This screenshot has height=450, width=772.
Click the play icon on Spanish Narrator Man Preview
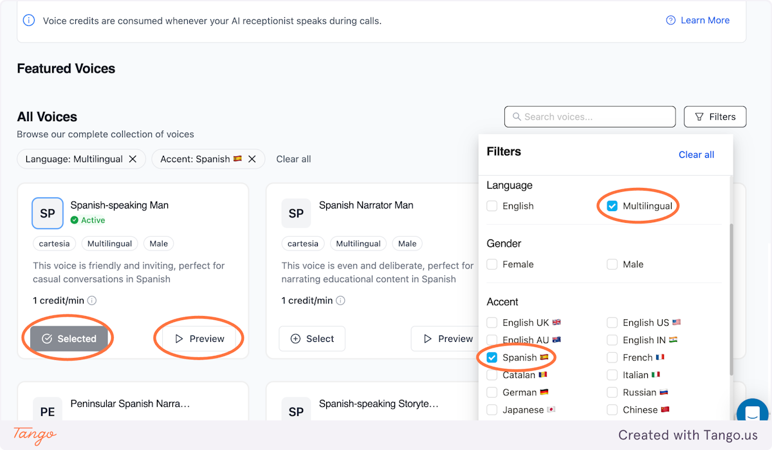[428, 338]
